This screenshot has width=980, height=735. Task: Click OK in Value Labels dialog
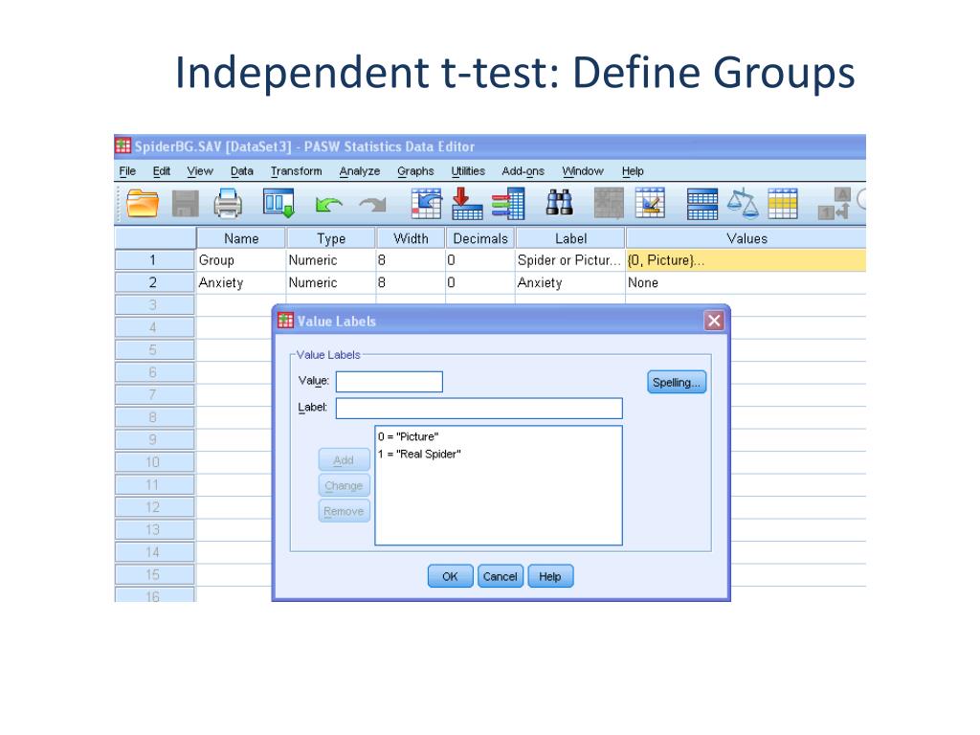coord(450,576)
